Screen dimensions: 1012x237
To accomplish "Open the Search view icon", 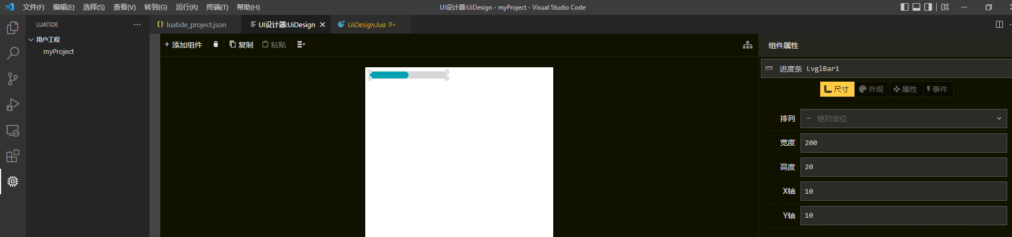I will [x=13, y=53].
